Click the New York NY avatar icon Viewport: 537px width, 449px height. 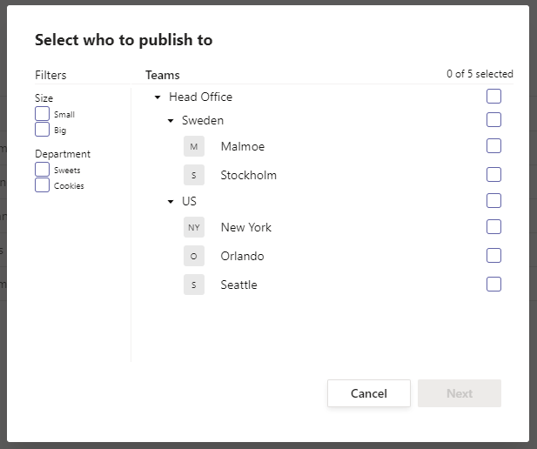pyautogui.click(x=193, y=227)
